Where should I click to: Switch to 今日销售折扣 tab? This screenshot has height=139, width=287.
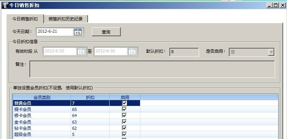tap(25, 19)
